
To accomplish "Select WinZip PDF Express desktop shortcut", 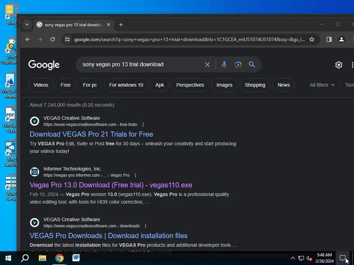I will pos(10,120).
